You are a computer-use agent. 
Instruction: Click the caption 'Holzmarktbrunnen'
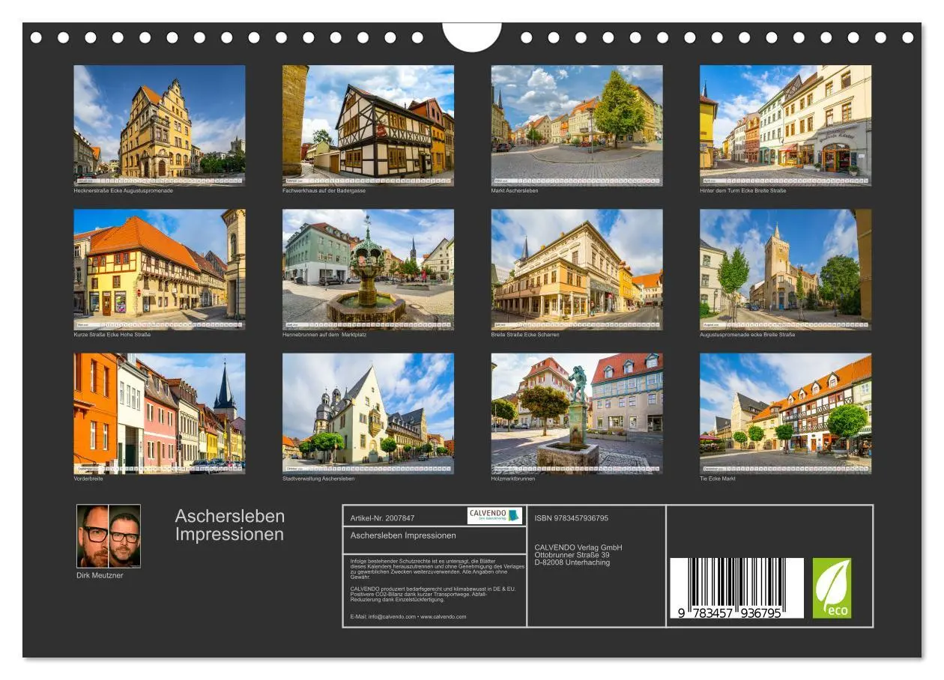[513, 479]
